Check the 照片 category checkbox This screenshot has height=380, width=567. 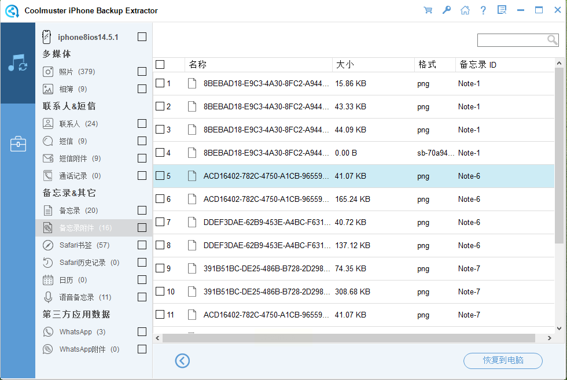tap(142, 72)
